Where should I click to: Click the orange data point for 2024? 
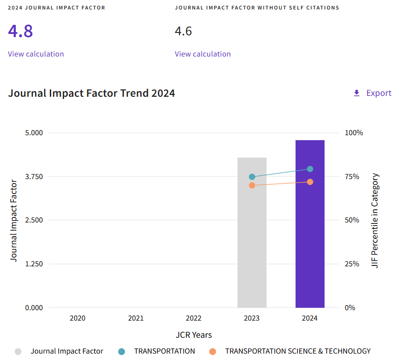(310, 182)
